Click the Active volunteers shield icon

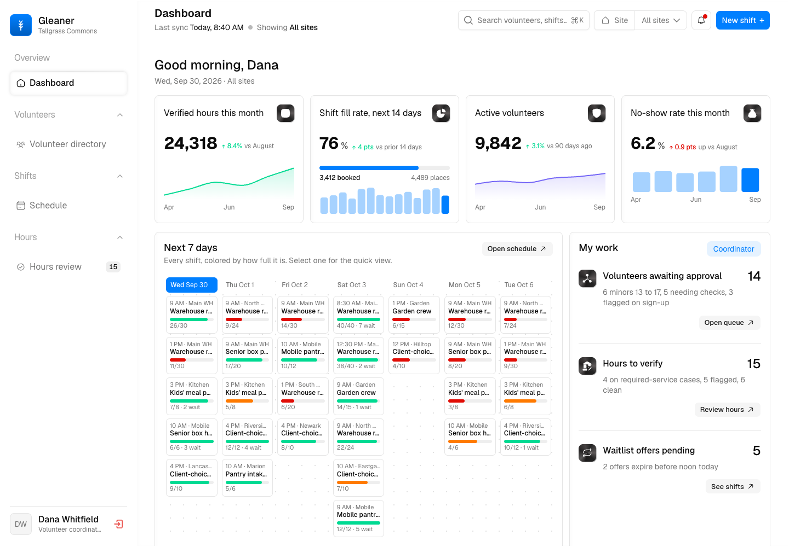(x=597, y=113)
